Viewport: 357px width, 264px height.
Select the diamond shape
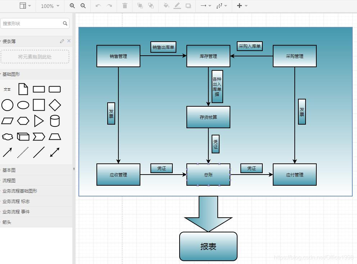[55, 105]
